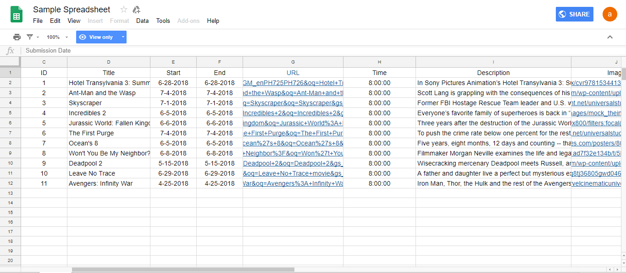Click the cell Ant-Man and the Wasp

click(109, 93)
